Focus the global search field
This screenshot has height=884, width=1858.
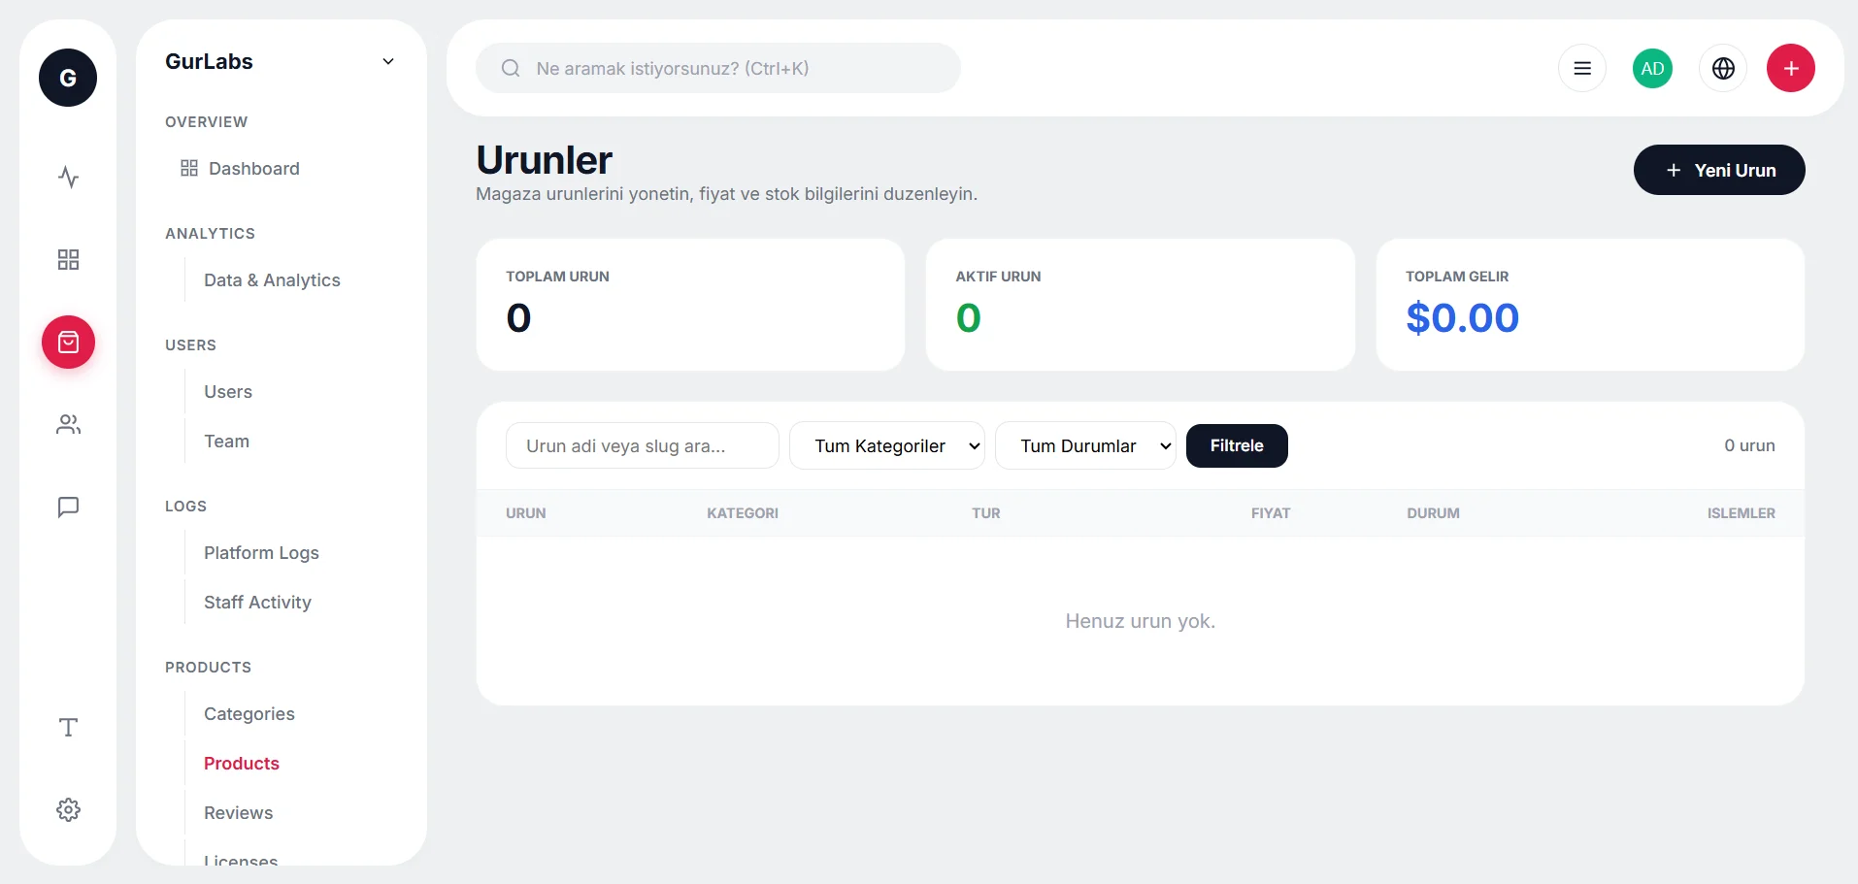(x=718, y=68)
